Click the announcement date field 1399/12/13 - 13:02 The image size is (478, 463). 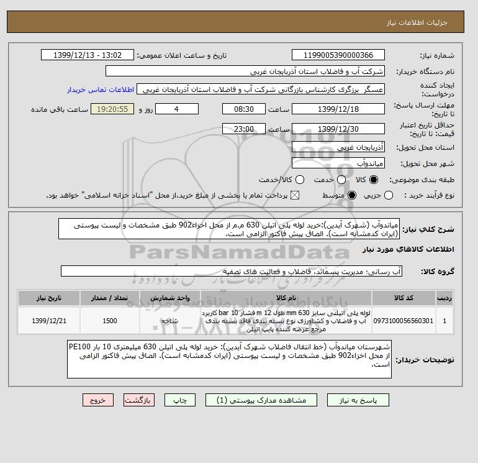88,55
